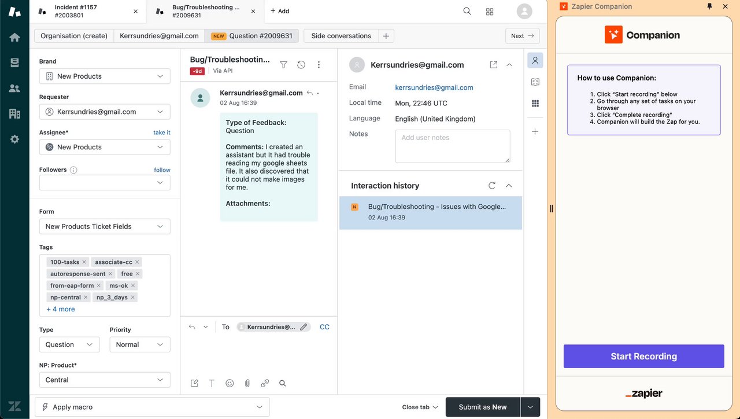Click the take it link
This screenshot has width=740, height=419.
[162, 133]
